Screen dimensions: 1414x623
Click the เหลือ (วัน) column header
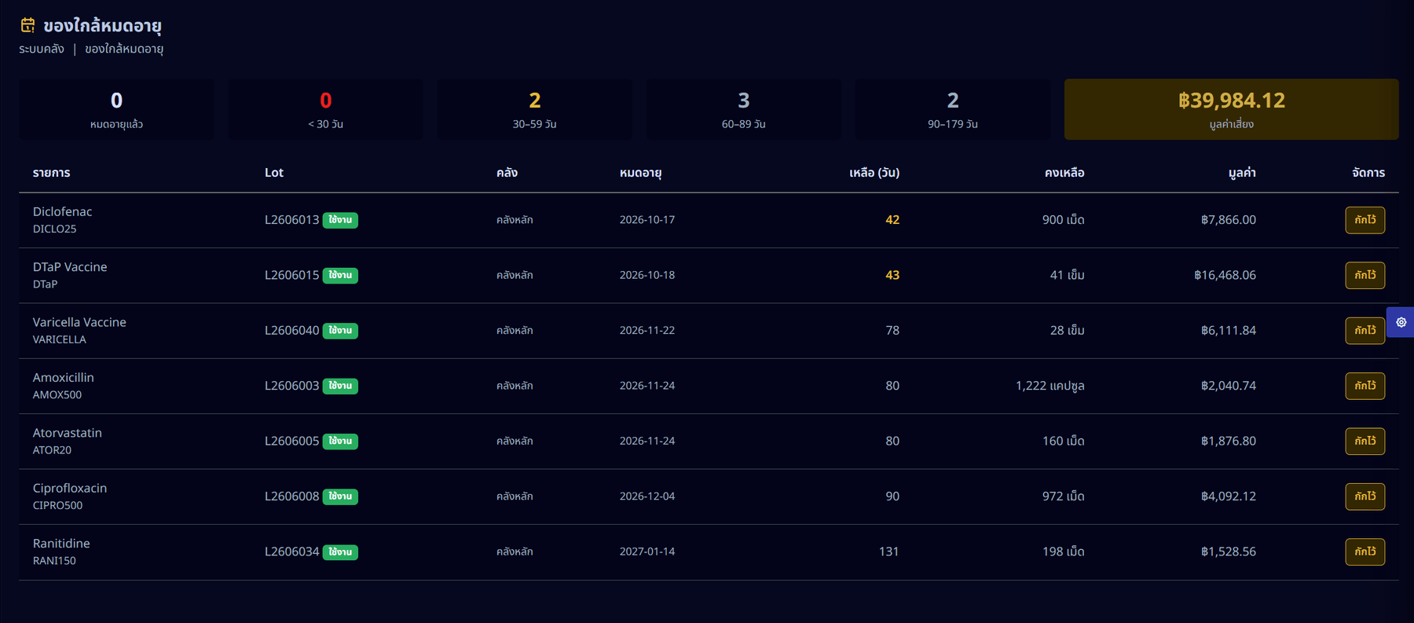(874, 173)
